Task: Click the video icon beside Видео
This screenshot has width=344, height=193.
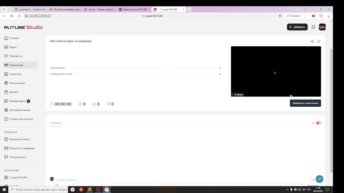Action: [x=6, y=47]
